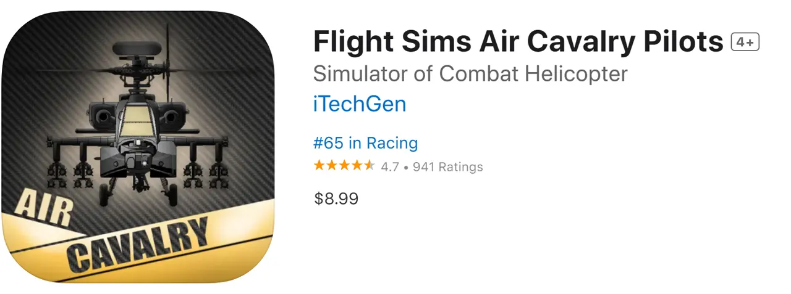Click the 4.7 average rating score
The width and height of the screenshot is (791, 294).
coord(389,166)
